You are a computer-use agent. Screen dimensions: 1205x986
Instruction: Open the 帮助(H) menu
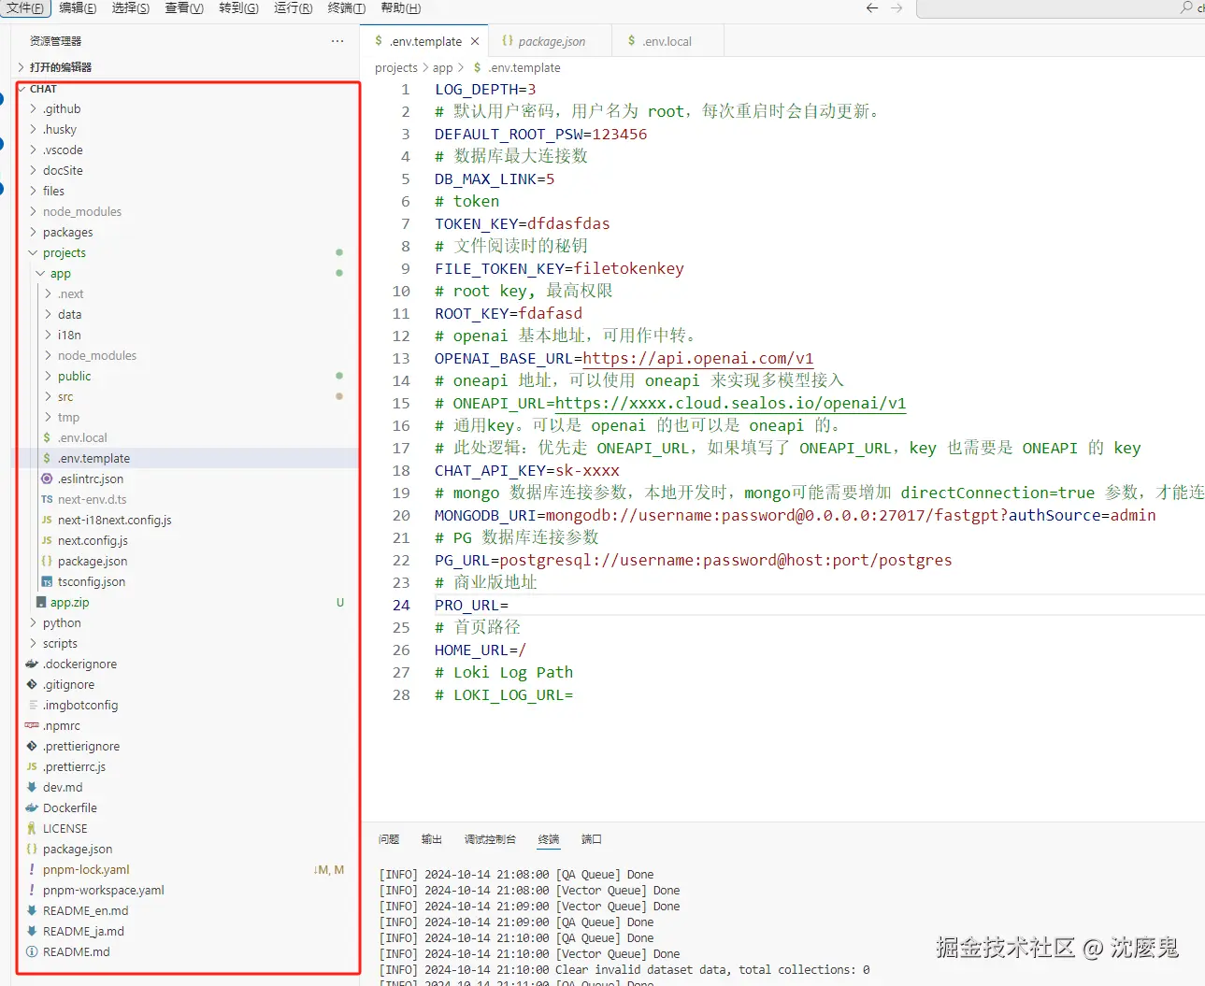pyautogui.click(x=400, y=7)
